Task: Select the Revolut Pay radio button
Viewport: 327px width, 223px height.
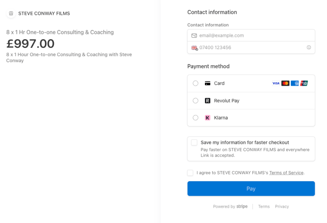Action: (x=195, y=100)
